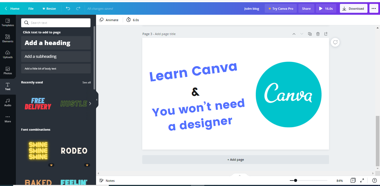Select the Learn Canva text on canvas

(x=193, y=72)
